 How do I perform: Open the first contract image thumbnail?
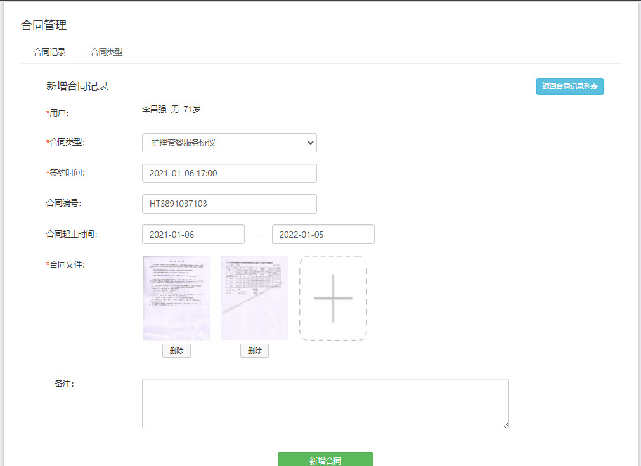coord(176,297)
